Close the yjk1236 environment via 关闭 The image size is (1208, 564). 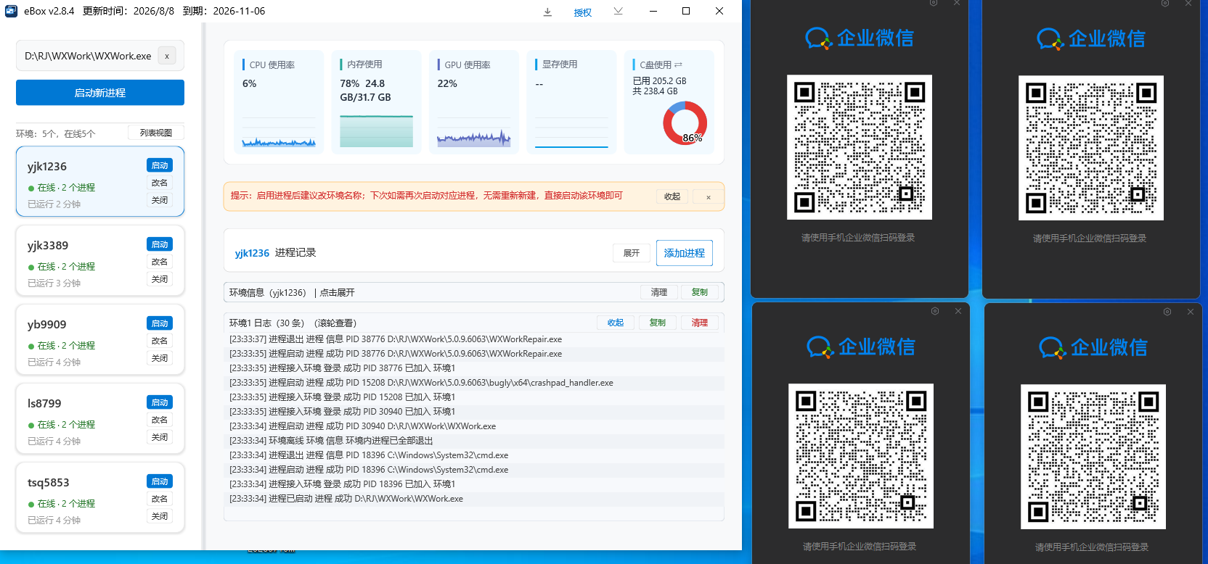coord(160,200)
